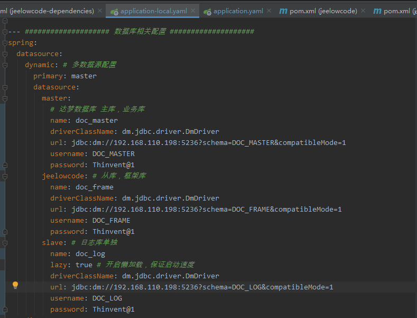Collapse the spring block in gutter
This screenshot has height=318, width=417.
tap(5, 42)
